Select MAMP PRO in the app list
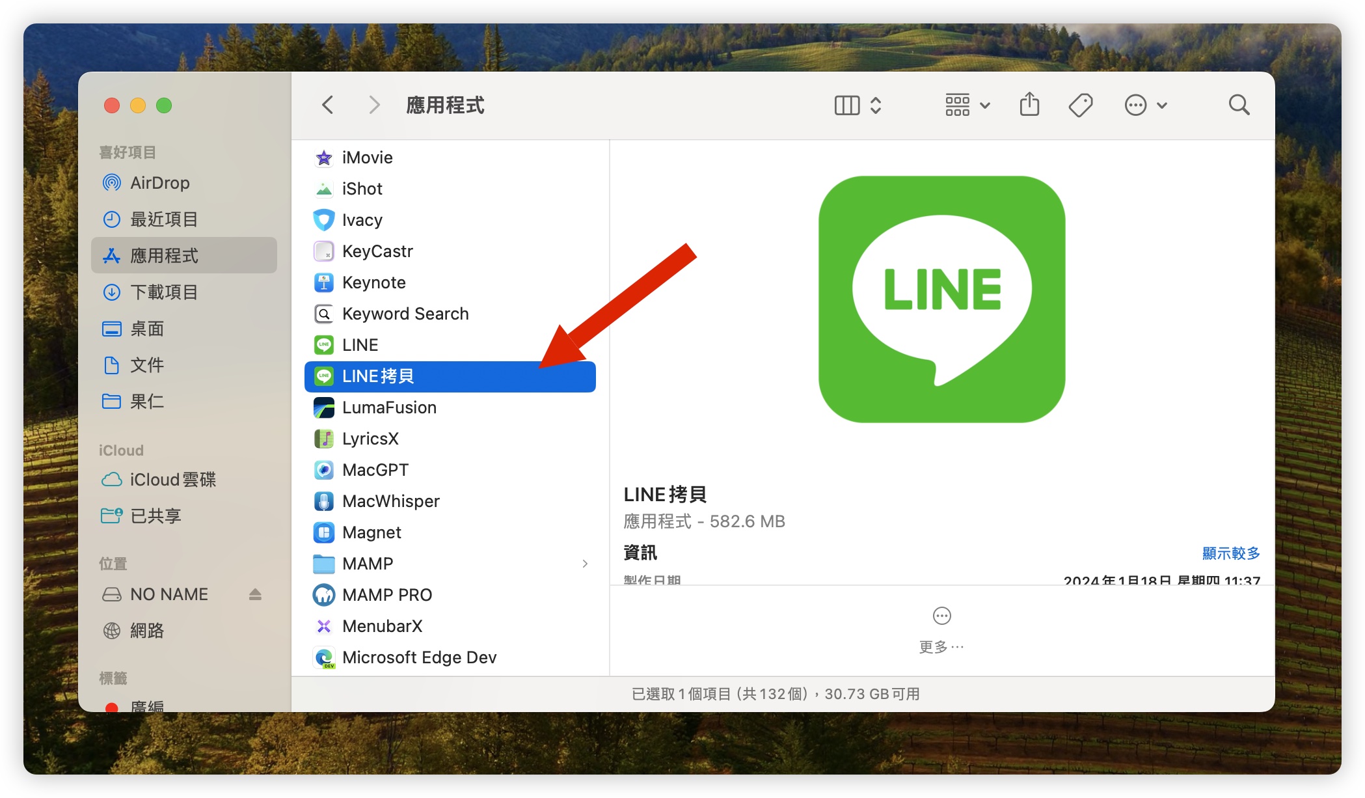The height and width of the screenshot is (798, 1365). [450, 595]
